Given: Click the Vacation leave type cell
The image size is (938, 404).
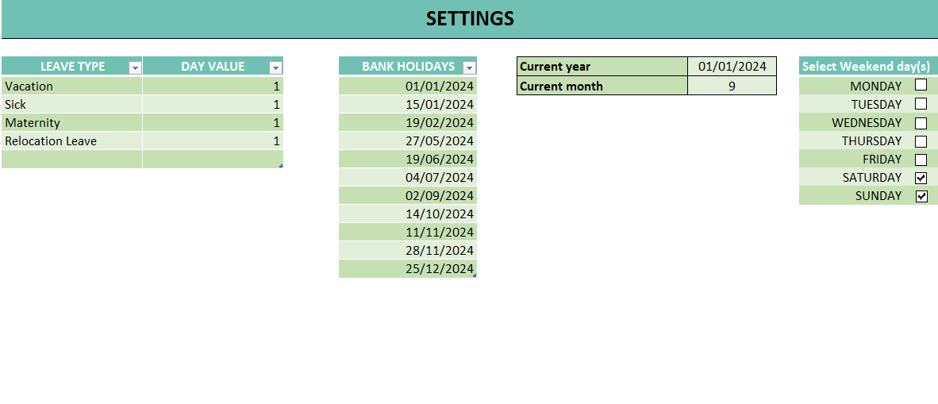Looking at the screenshot, I should coord(71,86).
